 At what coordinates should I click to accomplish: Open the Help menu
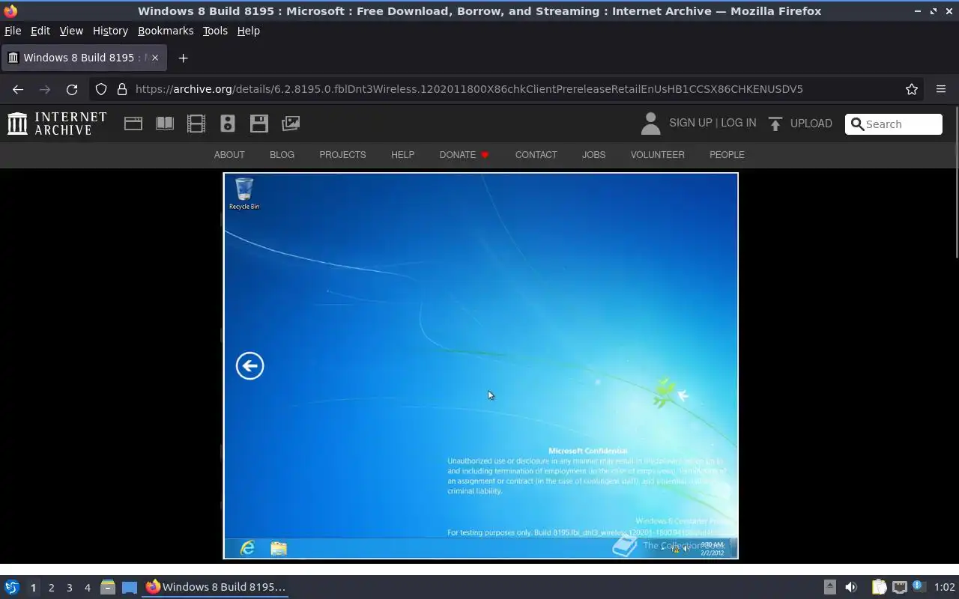tap(249, 31)
